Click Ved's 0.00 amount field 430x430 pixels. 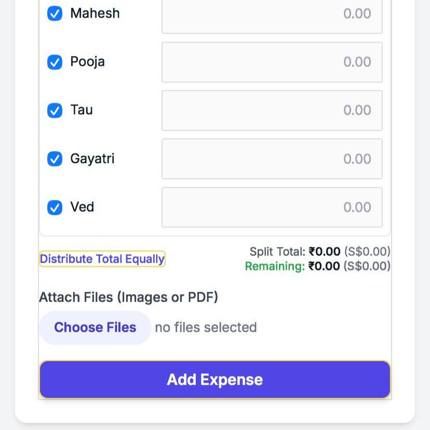click(x=271, y=207)
